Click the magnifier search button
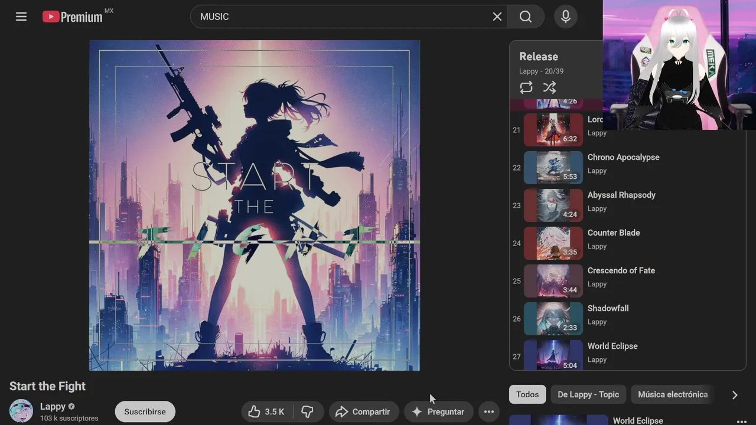Screen dimensions: 756x425 point(526,17)
